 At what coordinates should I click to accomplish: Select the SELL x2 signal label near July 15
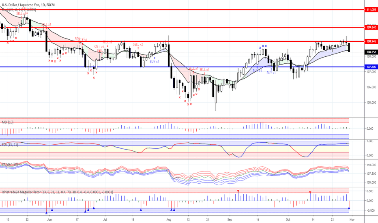pyautogui.click(x=138, y=44)
